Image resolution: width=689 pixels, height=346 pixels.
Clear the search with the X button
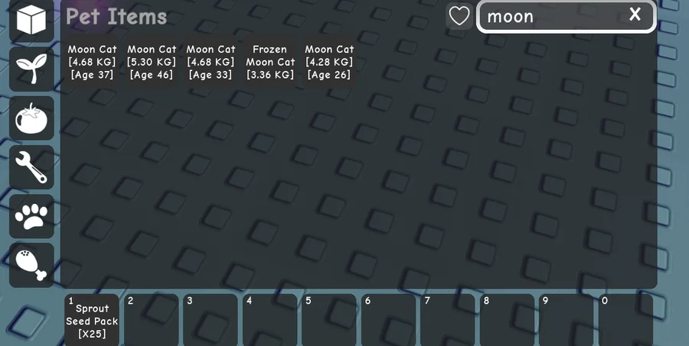(635, 15)
